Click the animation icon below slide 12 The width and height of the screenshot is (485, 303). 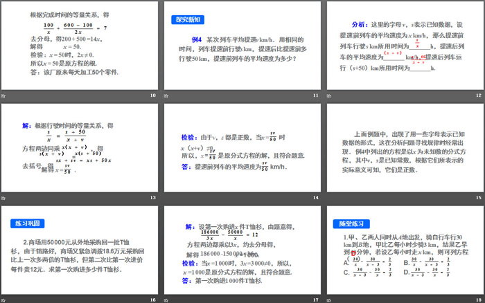[329, 95]
